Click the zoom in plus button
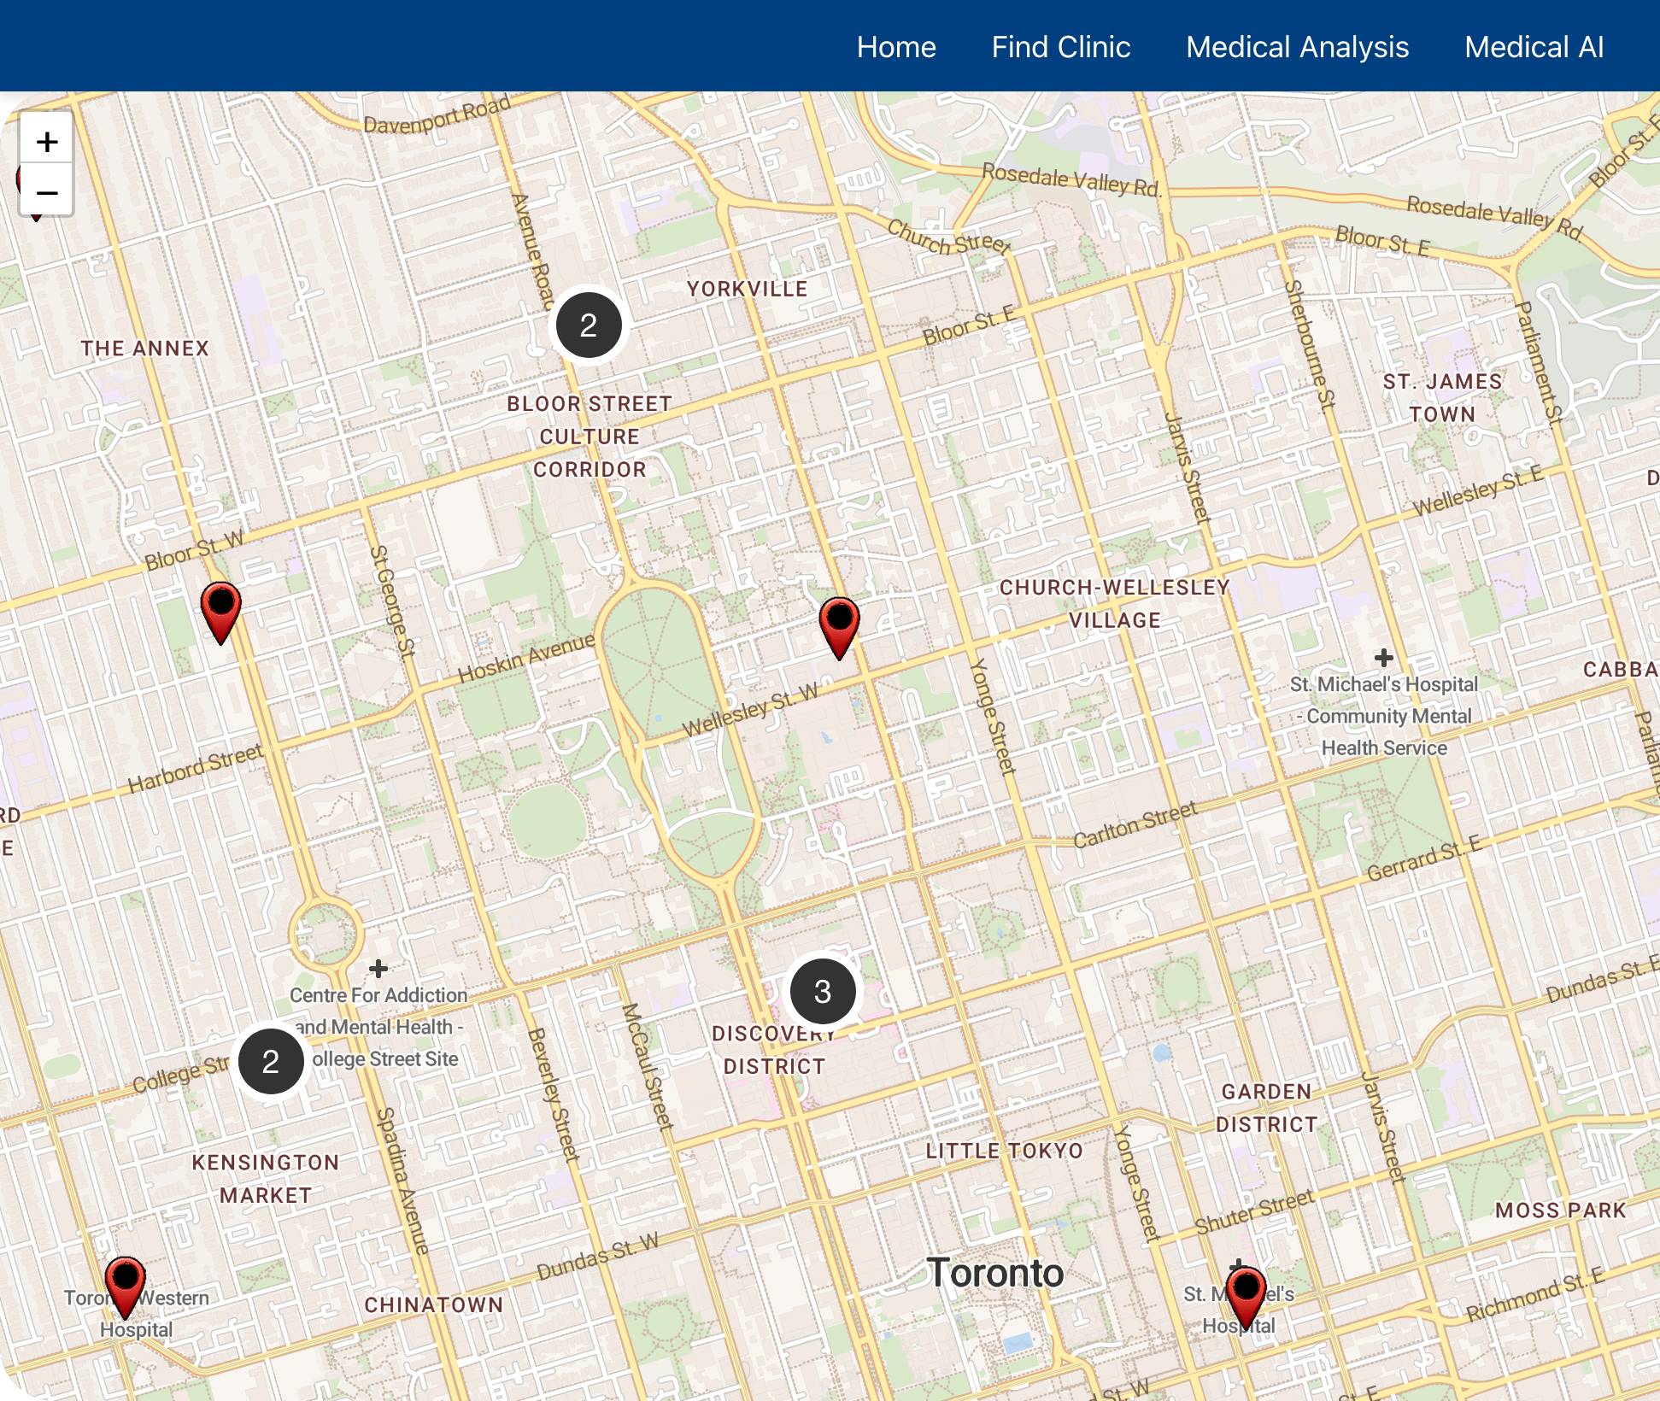 47,141
